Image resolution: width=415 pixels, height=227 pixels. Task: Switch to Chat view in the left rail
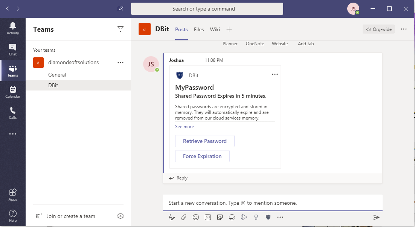[x=13, y=49]
